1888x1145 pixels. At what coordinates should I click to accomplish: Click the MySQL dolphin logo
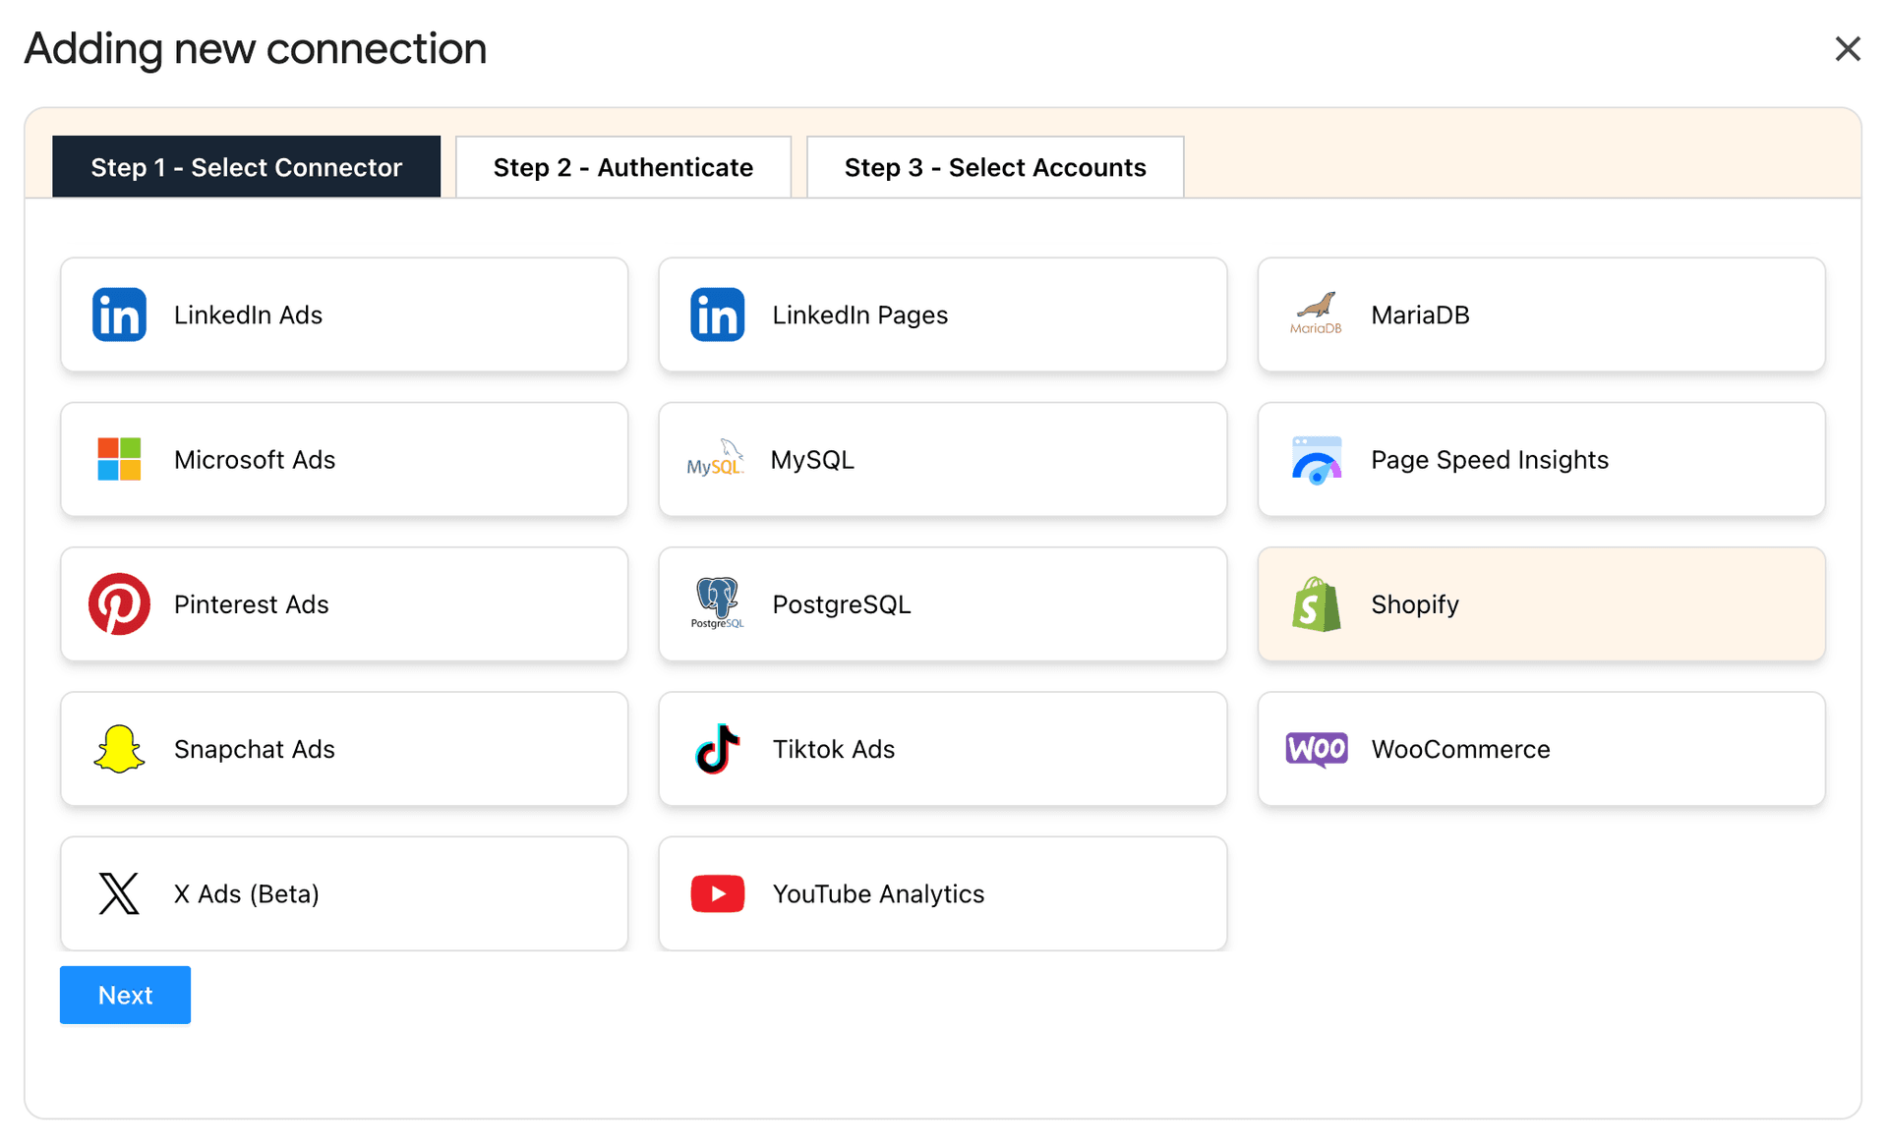(715, 459)
